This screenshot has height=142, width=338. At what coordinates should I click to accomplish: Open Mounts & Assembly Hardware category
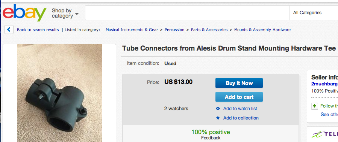(262, 30)
